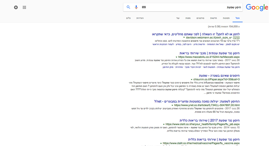This screenshot has width=269, height=146.
Task: Expand dropdown arrow next to chisunim.co.il URL
Action: tap(191, 79)
